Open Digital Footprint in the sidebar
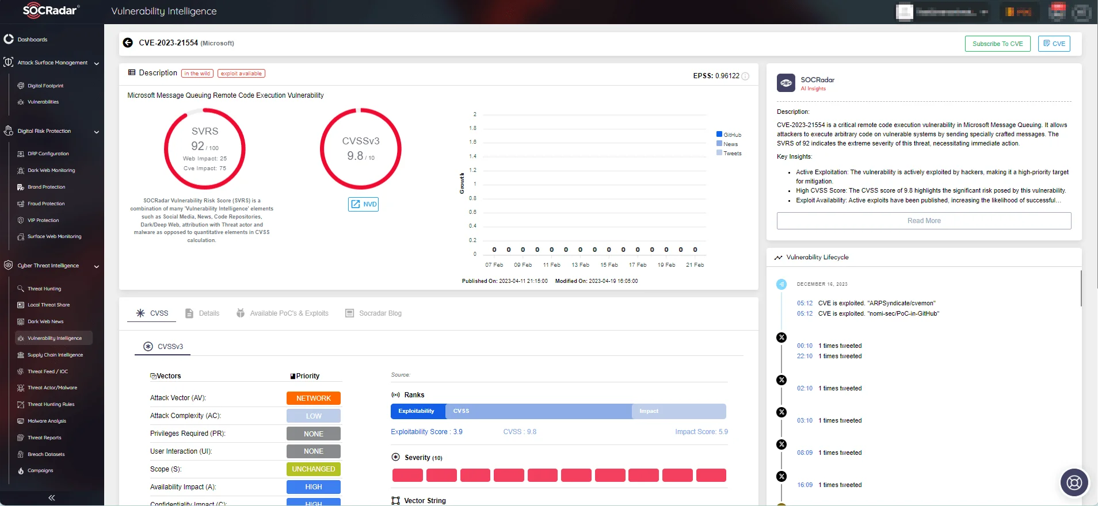Screen dimensions: 1098x506 45,86
